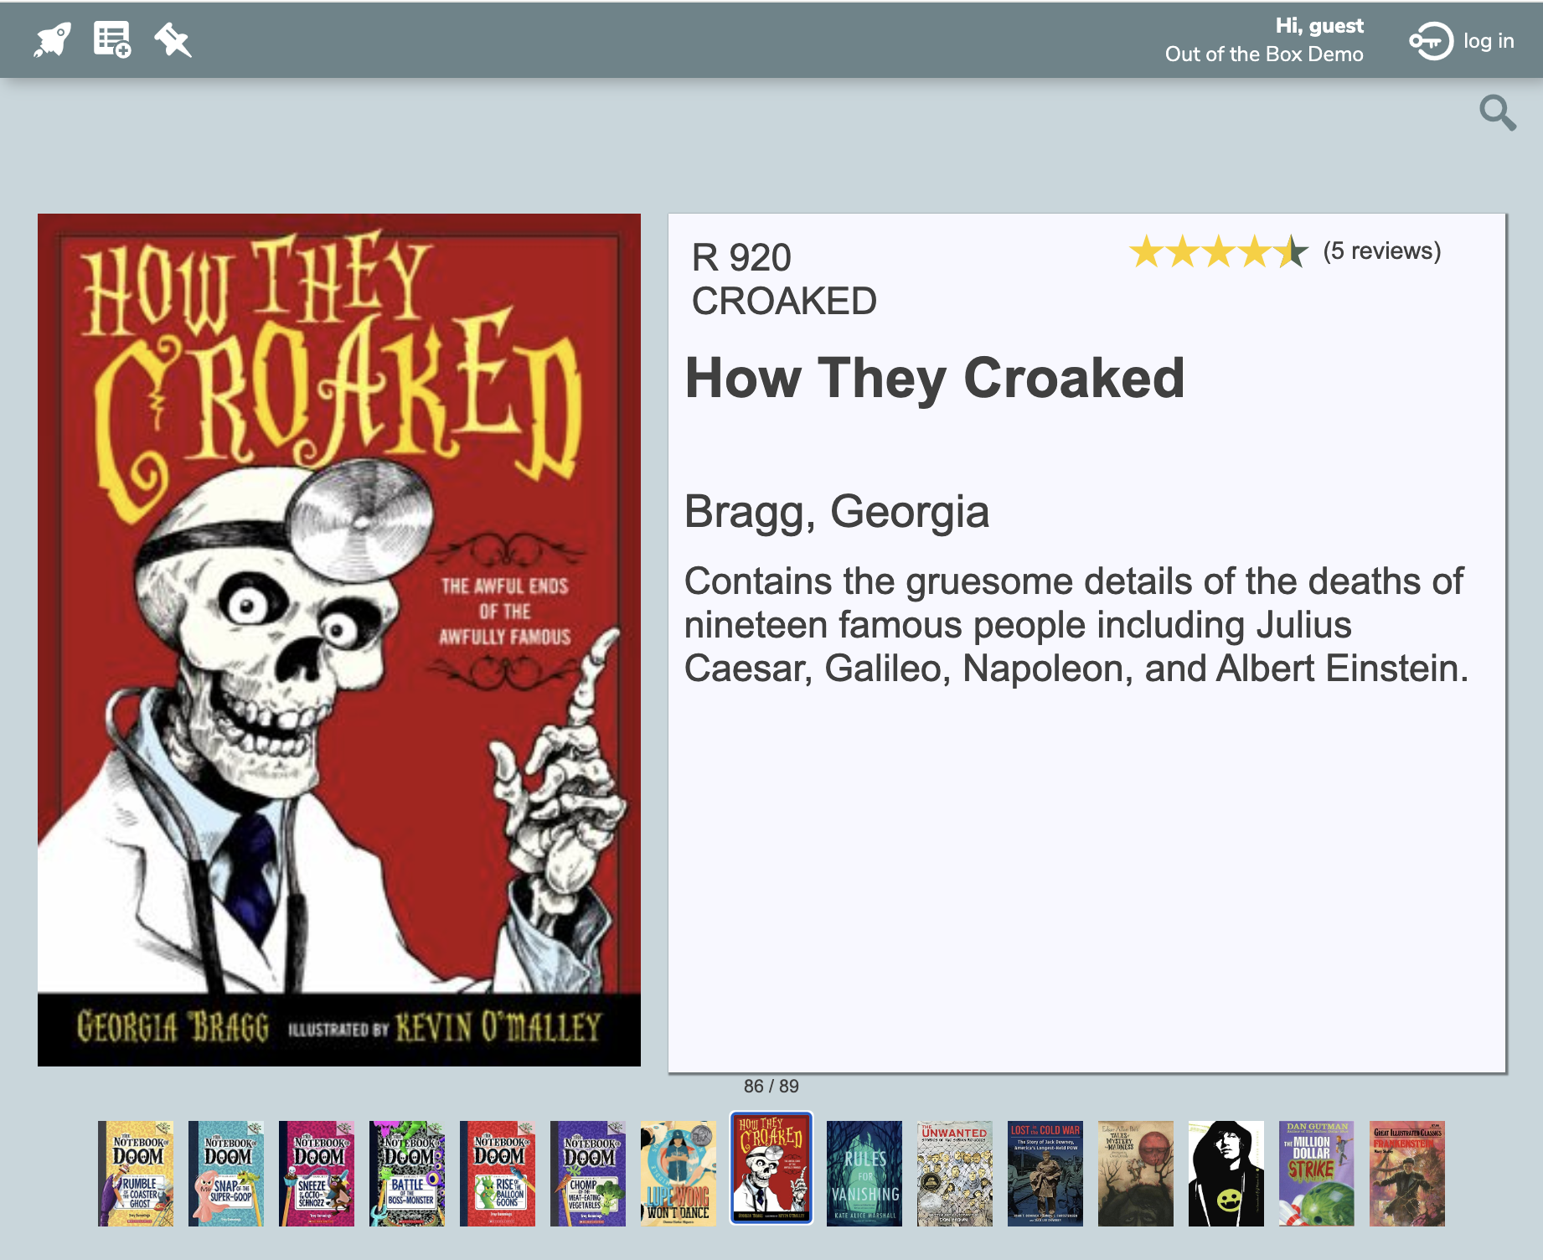Select Lost in the Cold War thumbnail
The height and width of the screenshot is (1260, 1543).
click(x=1045, y=1174)
